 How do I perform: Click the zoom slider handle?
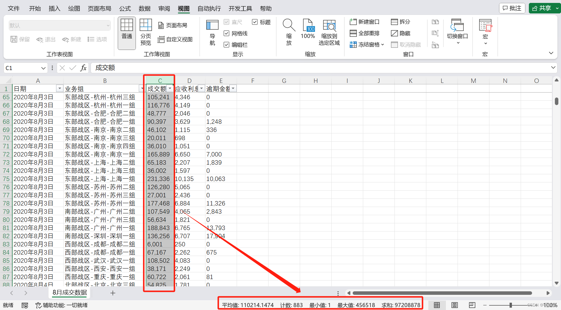pos(510,305)
